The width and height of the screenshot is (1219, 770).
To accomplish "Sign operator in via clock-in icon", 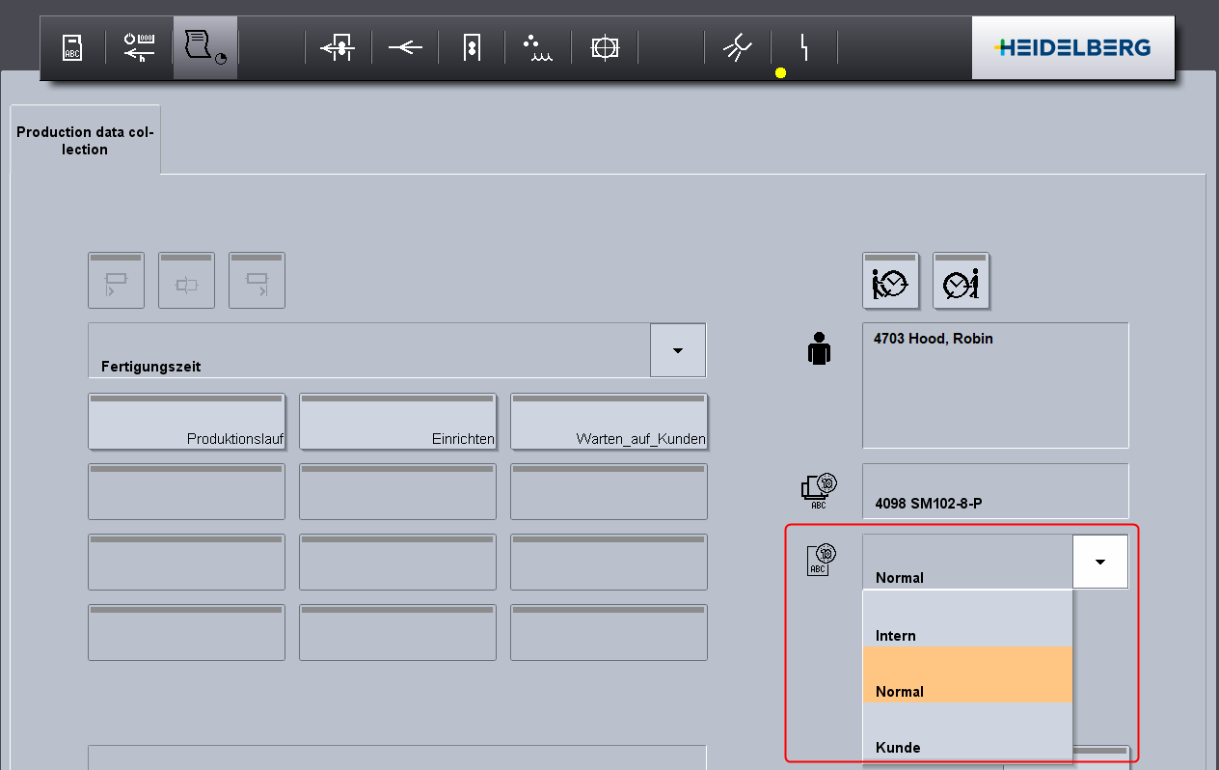I will (890, 281).
